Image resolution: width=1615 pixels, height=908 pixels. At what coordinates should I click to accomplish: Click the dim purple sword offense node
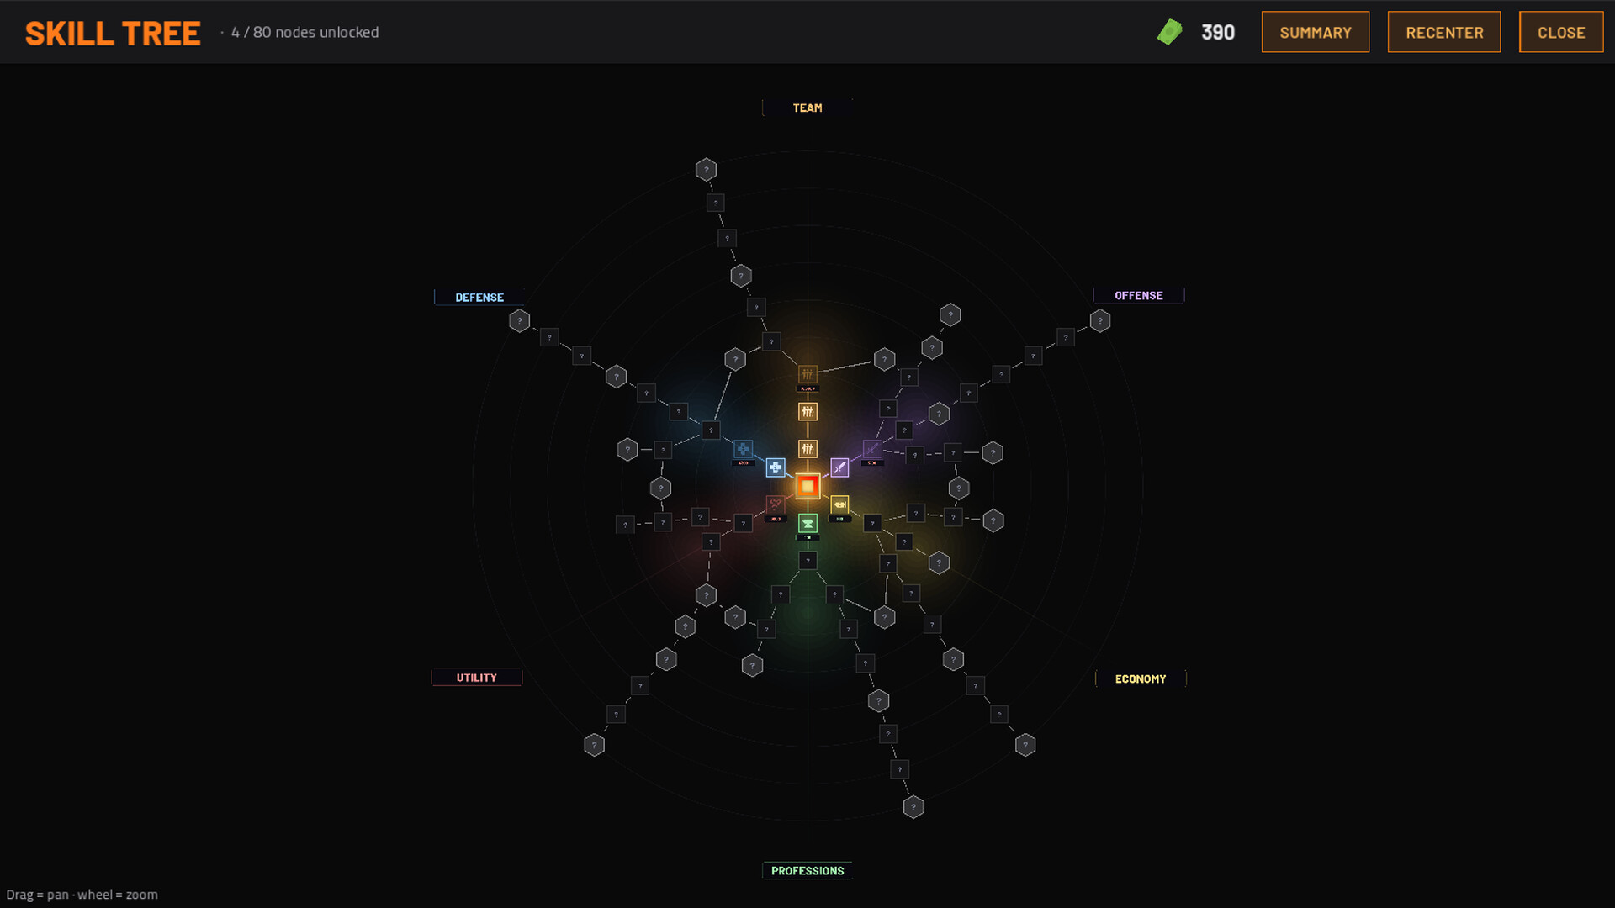click(x=872, y=449)
